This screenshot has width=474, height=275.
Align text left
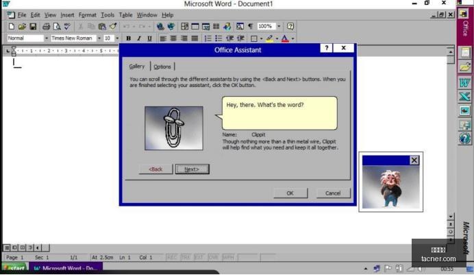tap(162, 38)
